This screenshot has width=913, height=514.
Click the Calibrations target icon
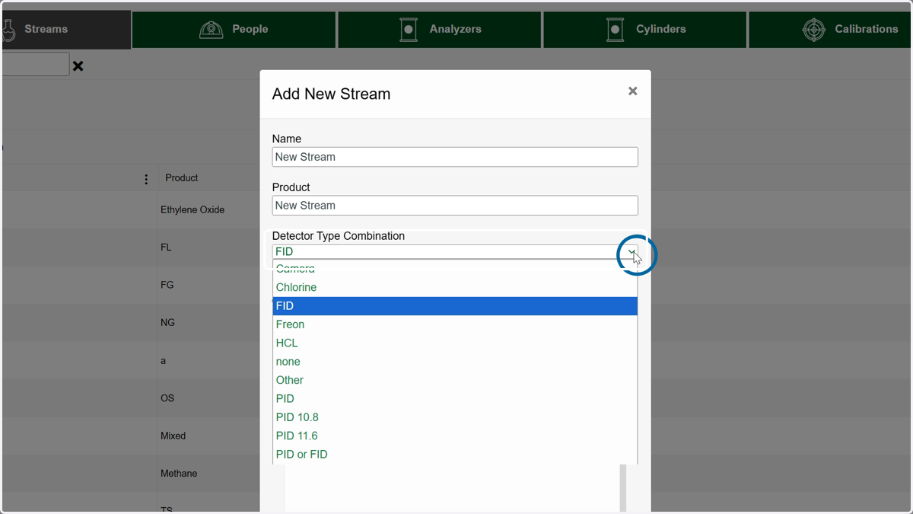814,29
